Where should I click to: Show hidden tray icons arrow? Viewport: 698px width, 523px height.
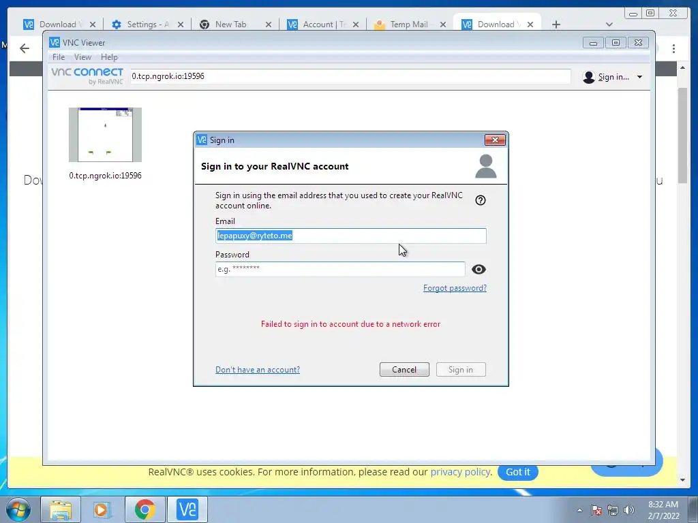(579, 510)
